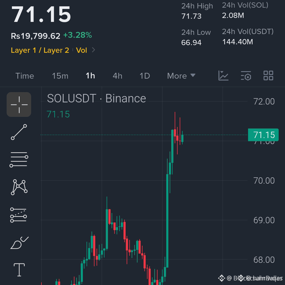Click the 24h Vol(SOL) value 2.08M
The width and height of the screenshot is (285, 285).
point(233,16)
